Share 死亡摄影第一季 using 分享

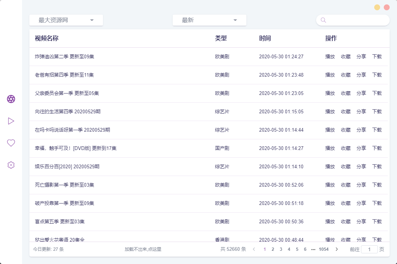click(361, 185)
